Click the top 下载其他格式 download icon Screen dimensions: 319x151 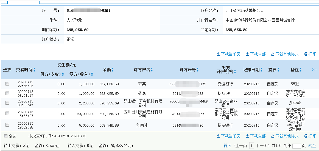tap(273, 54)
